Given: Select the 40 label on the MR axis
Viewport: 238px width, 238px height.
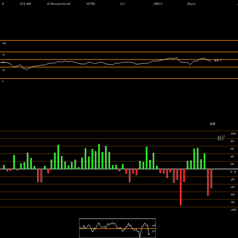Looking at the screenshot, I should (x=232, y=157).
